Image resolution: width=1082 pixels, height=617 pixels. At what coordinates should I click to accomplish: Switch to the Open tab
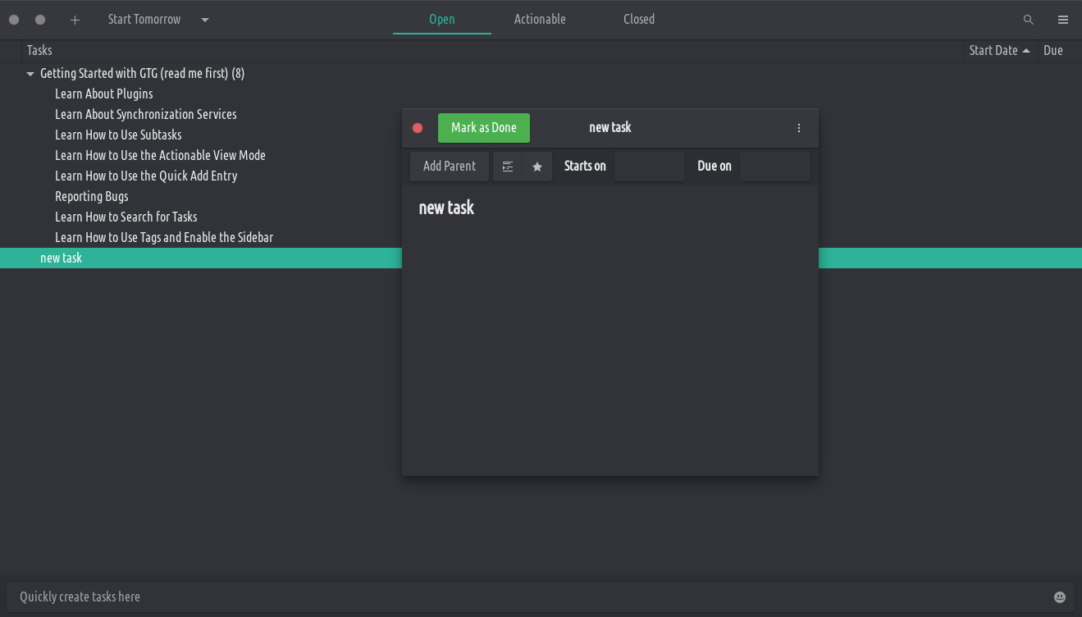coord(442,19)
